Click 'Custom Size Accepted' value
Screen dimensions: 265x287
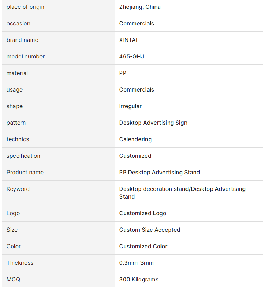click(150, 230)
